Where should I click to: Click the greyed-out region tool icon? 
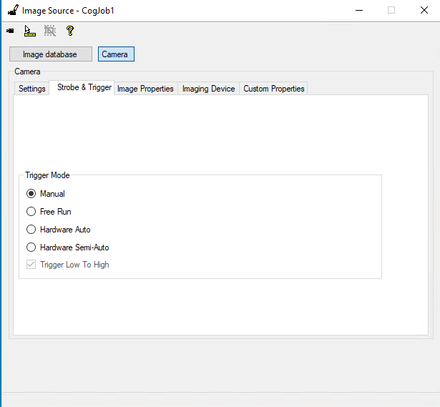49,31
